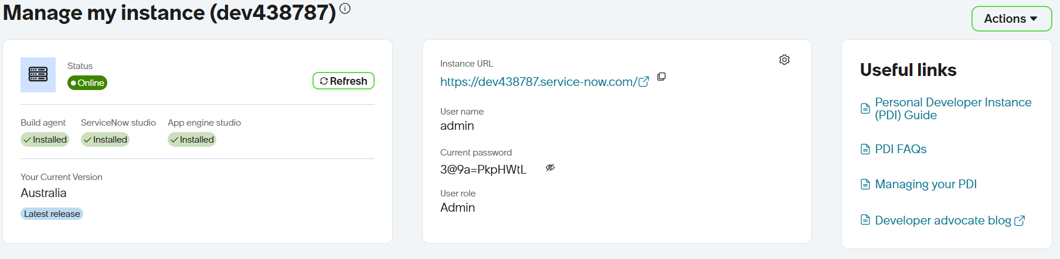Click the Your Current Version label
This screenshot has height=259, width=1060.
[x=62, y=177]
